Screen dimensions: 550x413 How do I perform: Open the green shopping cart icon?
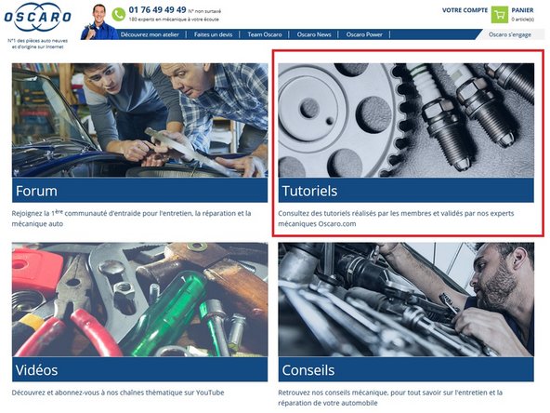click(500, 15)
